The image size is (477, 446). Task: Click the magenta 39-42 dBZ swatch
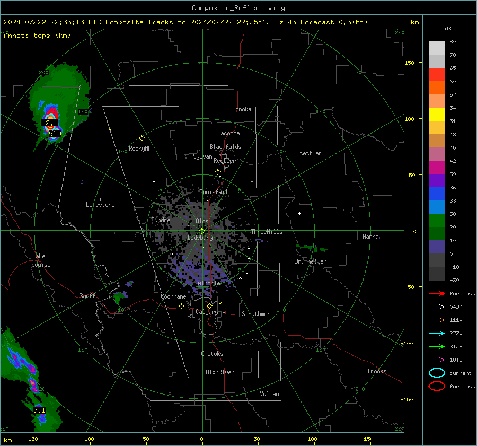point(437,168)
